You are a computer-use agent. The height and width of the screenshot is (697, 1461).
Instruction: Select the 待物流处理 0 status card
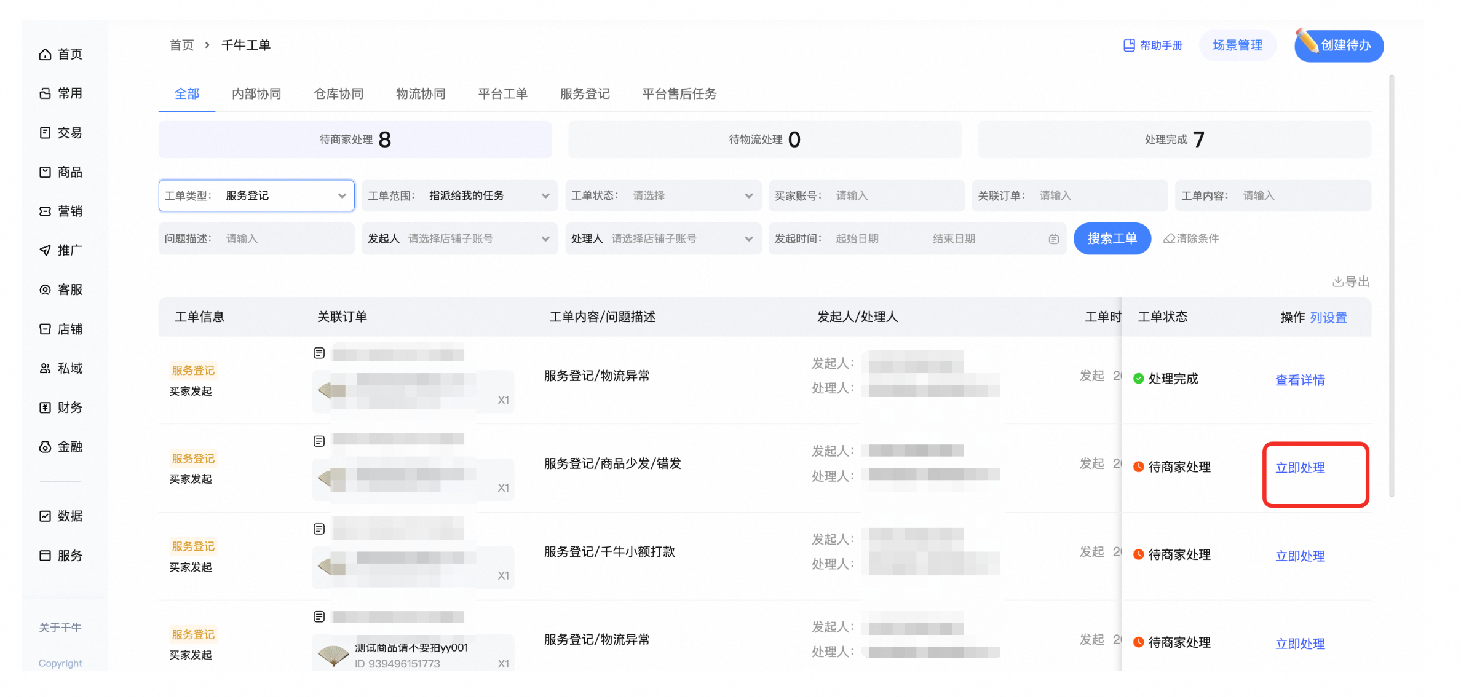pos(764,140)
